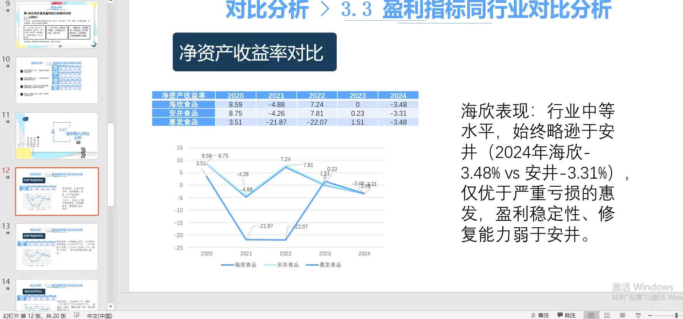Viewport: 683px width, 319px height.
Task: Click the 安井食品 row label in table
Action: pos(184,113)
